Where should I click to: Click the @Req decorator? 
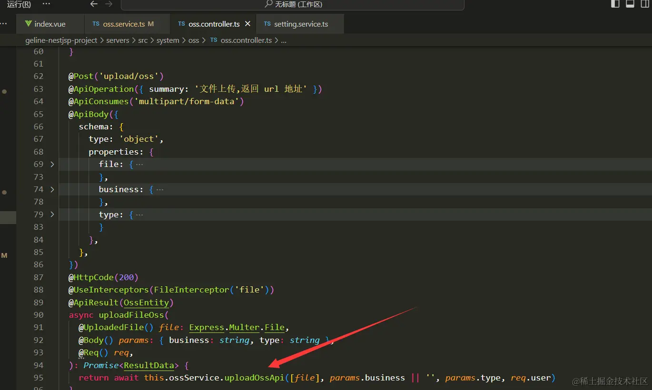click(89, 352)
